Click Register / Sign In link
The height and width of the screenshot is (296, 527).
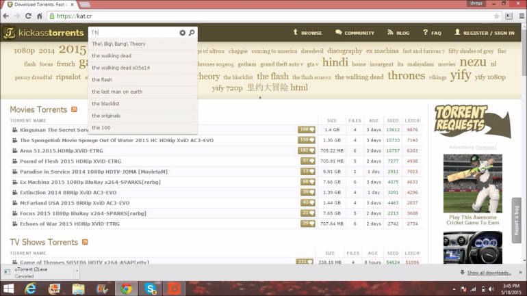click(483, 33)
